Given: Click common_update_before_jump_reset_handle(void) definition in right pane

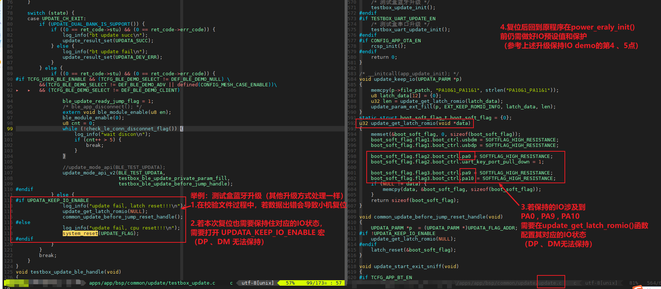Looking at the screenshot, I should (431, 217).
